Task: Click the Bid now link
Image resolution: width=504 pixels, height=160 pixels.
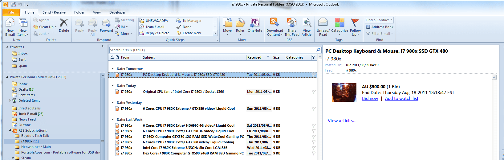Action: [370, 98]
